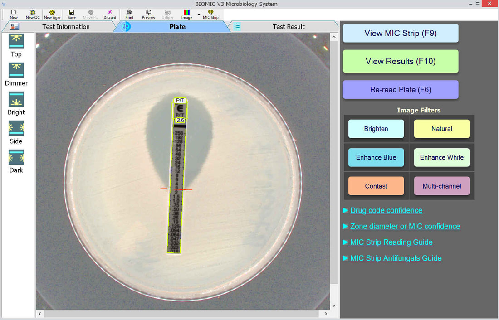499x320 pixels.
Task: Open the MIC Strip toolbar tool
Action: pyautogui.click(x=210, y=15)
